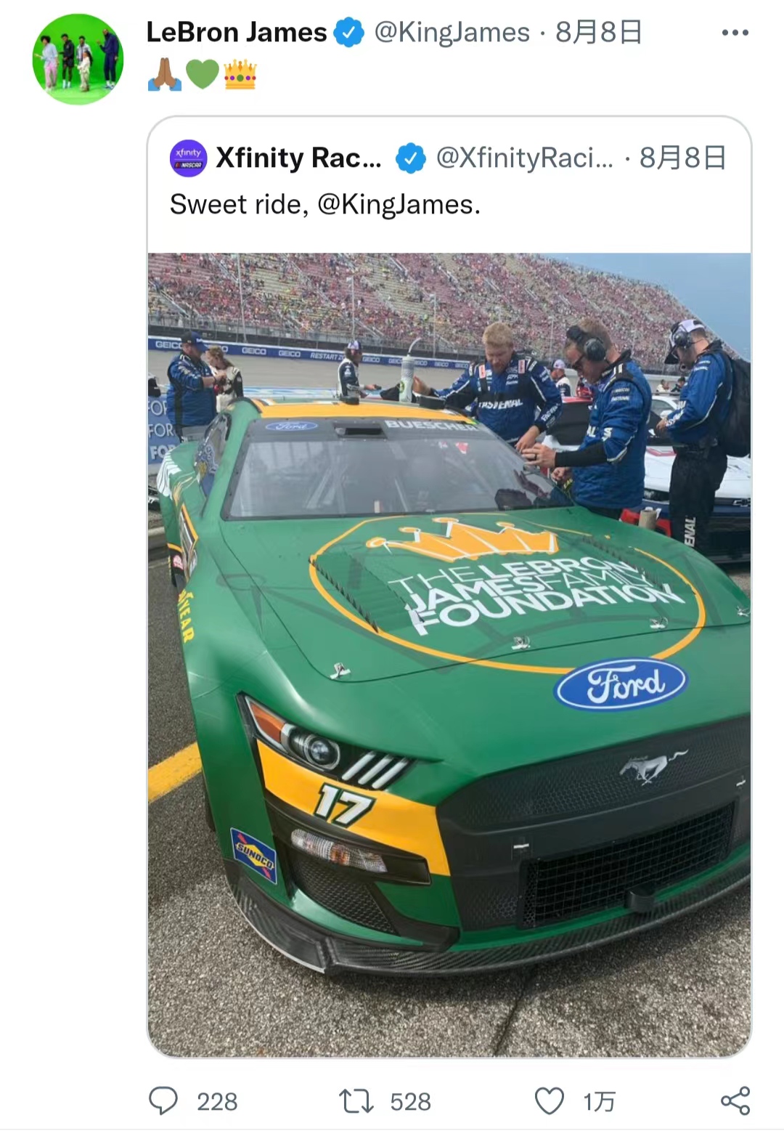Open the Xfinity Rac... account name
This screenshot has width=784, height=1131.
click(298, 158)
